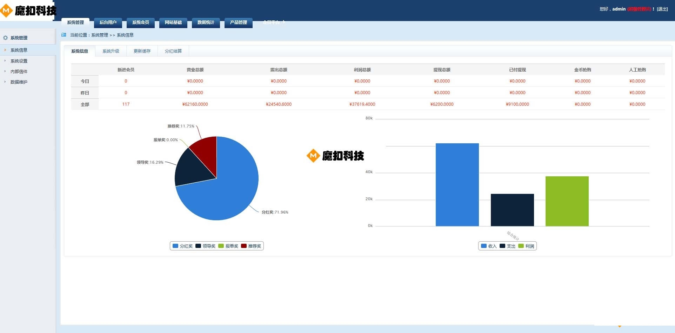This screenshot has height=333, width=675.
Task: Toggle 收入 series in bar chart legend
Action: (489, 246)
